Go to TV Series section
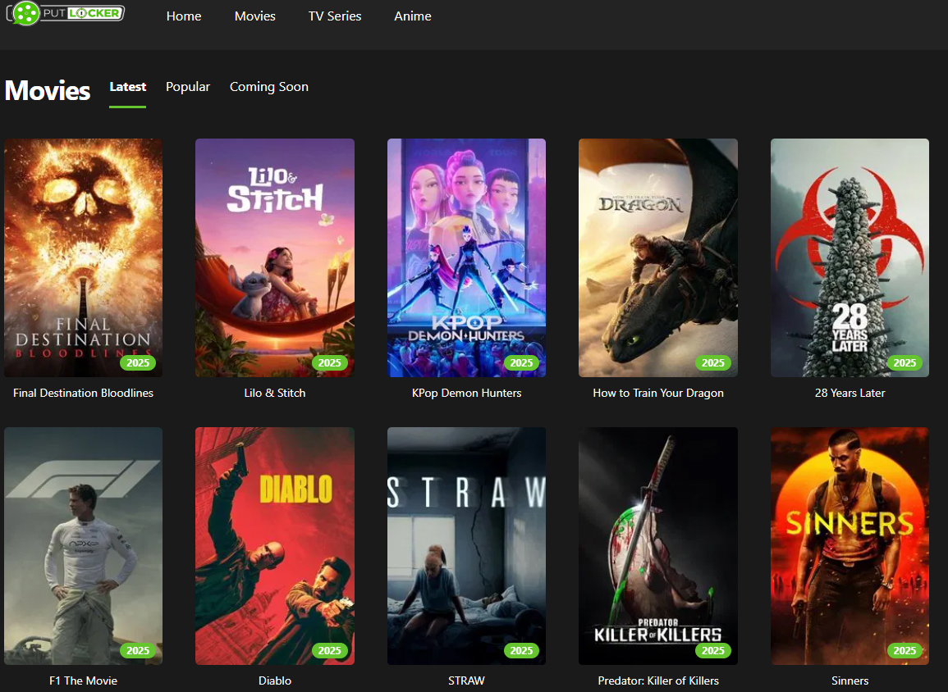 (335, 16)
